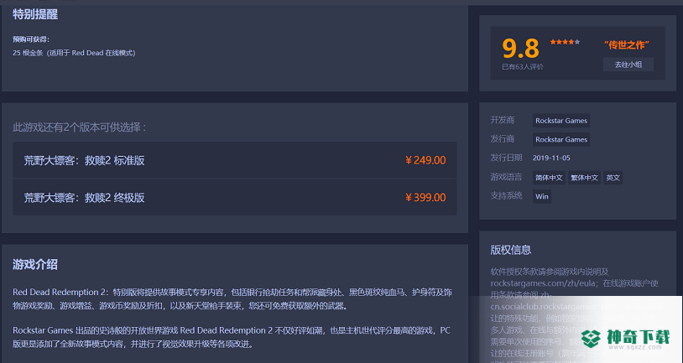Select 荒野大镖客：救赎2 终极版 edition row
The height and width of the screenshot is (363, 683).
tap(235, 197)
